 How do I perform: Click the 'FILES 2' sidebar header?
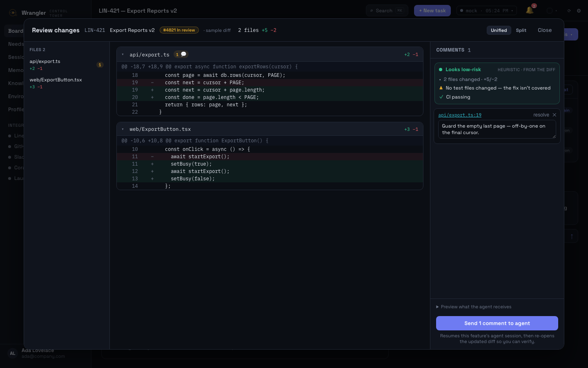37,50
